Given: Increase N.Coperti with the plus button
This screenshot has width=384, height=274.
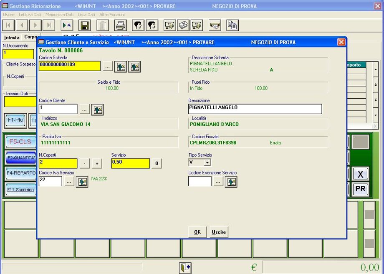Looking at the screenshot, I should tap(97, 164).
